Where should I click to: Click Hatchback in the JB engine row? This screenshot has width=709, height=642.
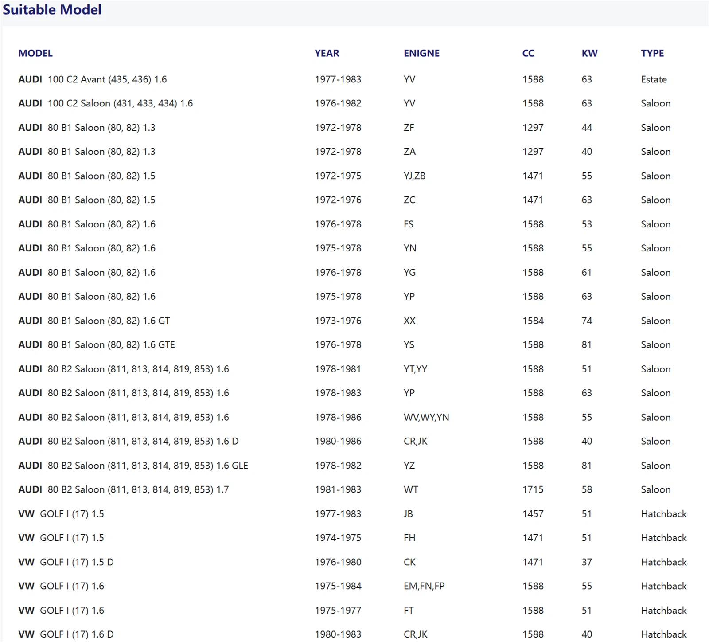(663, 514)
